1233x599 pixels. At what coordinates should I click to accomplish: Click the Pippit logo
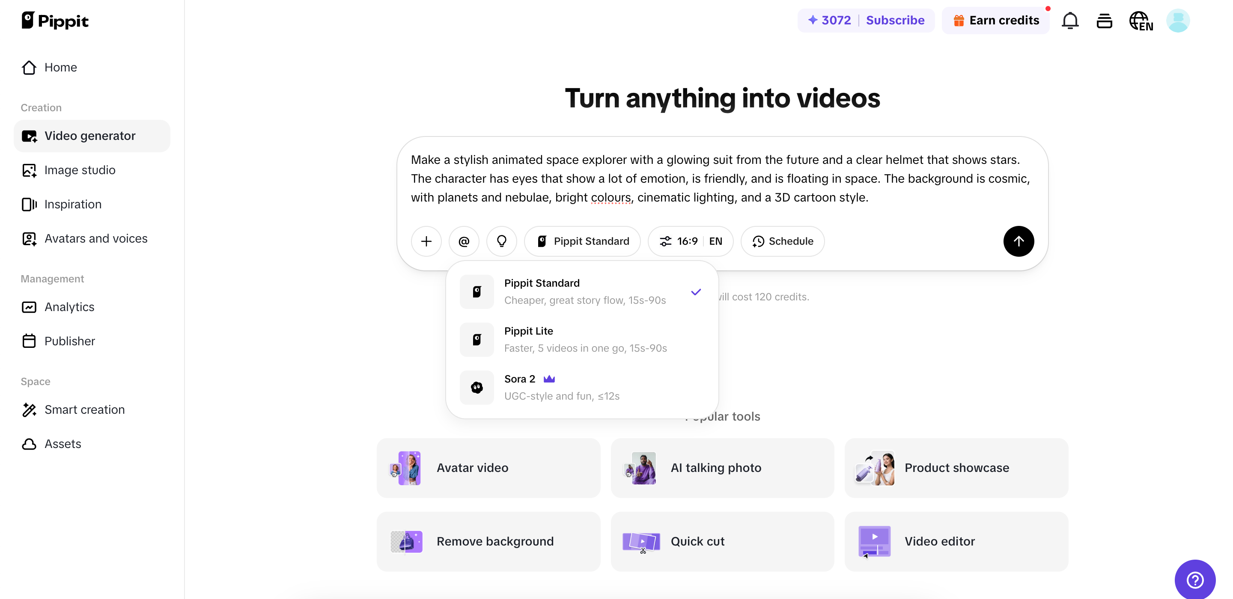[54, 20]
